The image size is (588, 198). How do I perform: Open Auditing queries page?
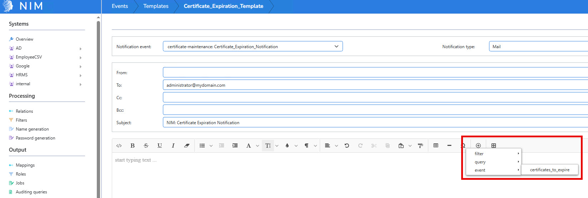(x=31, y=192)
